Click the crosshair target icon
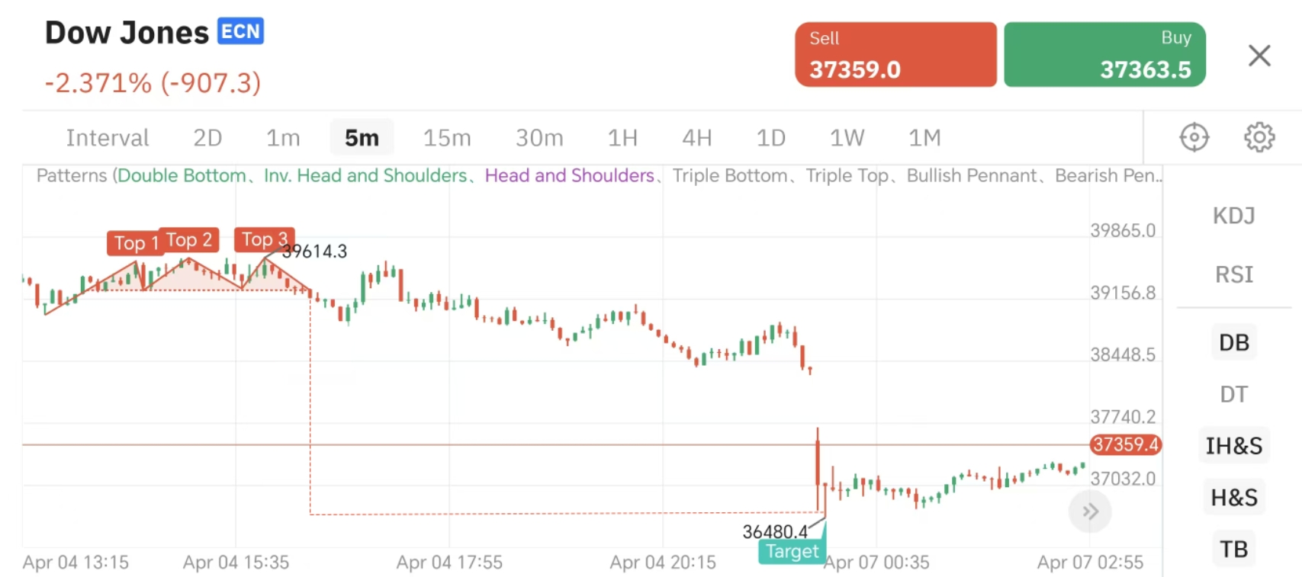1302x577 pixels. pos(1194,137)
